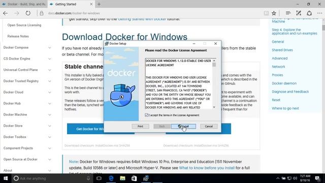
Task: Open the Reset contents link
Action: tap(276, 100)
